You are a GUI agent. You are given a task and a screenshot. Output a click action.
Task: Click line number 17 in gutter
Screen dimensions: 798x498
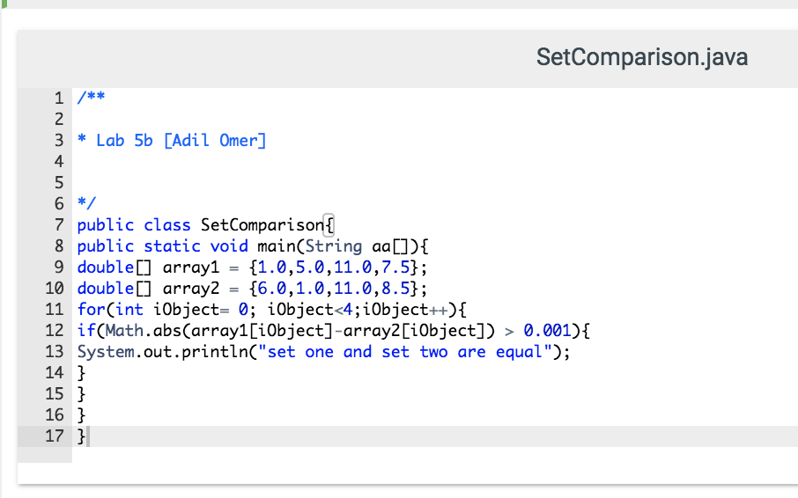click(55, 436)
